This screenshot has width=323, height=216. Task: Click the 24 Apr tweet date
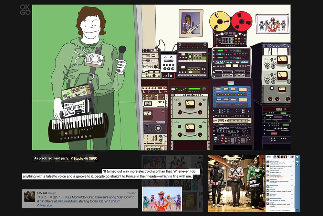(x=131, y=193)
